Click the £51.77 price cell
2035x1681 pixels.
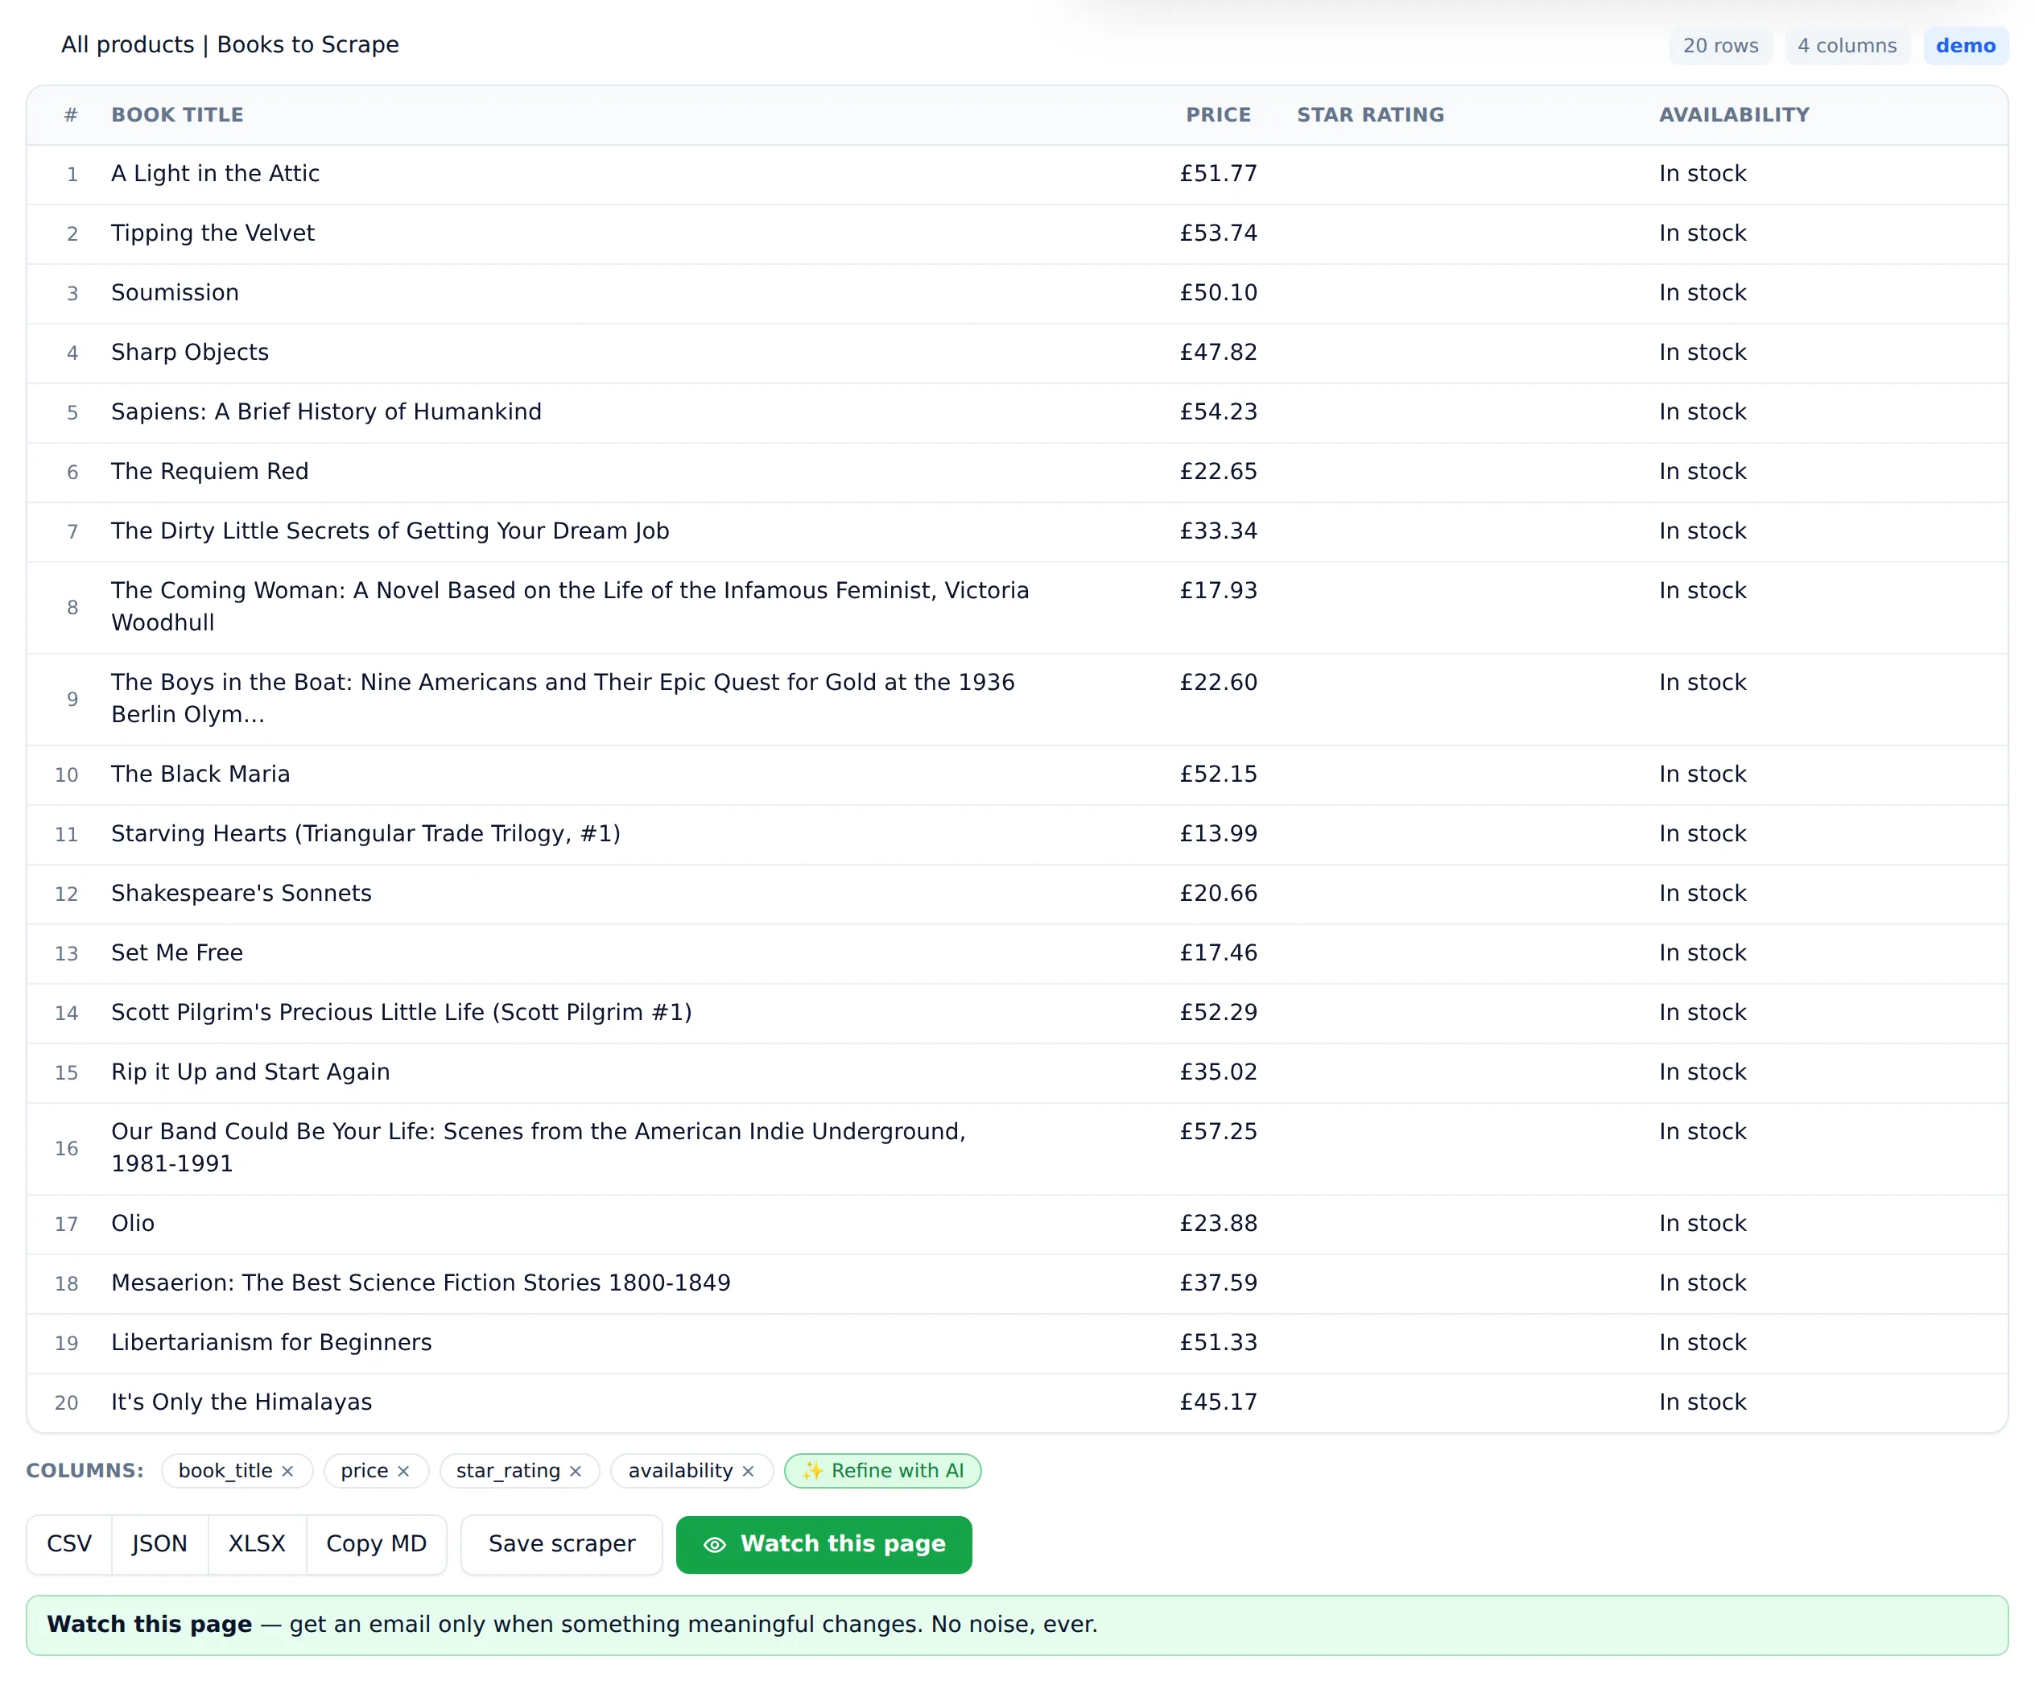tap(1218, 173)
